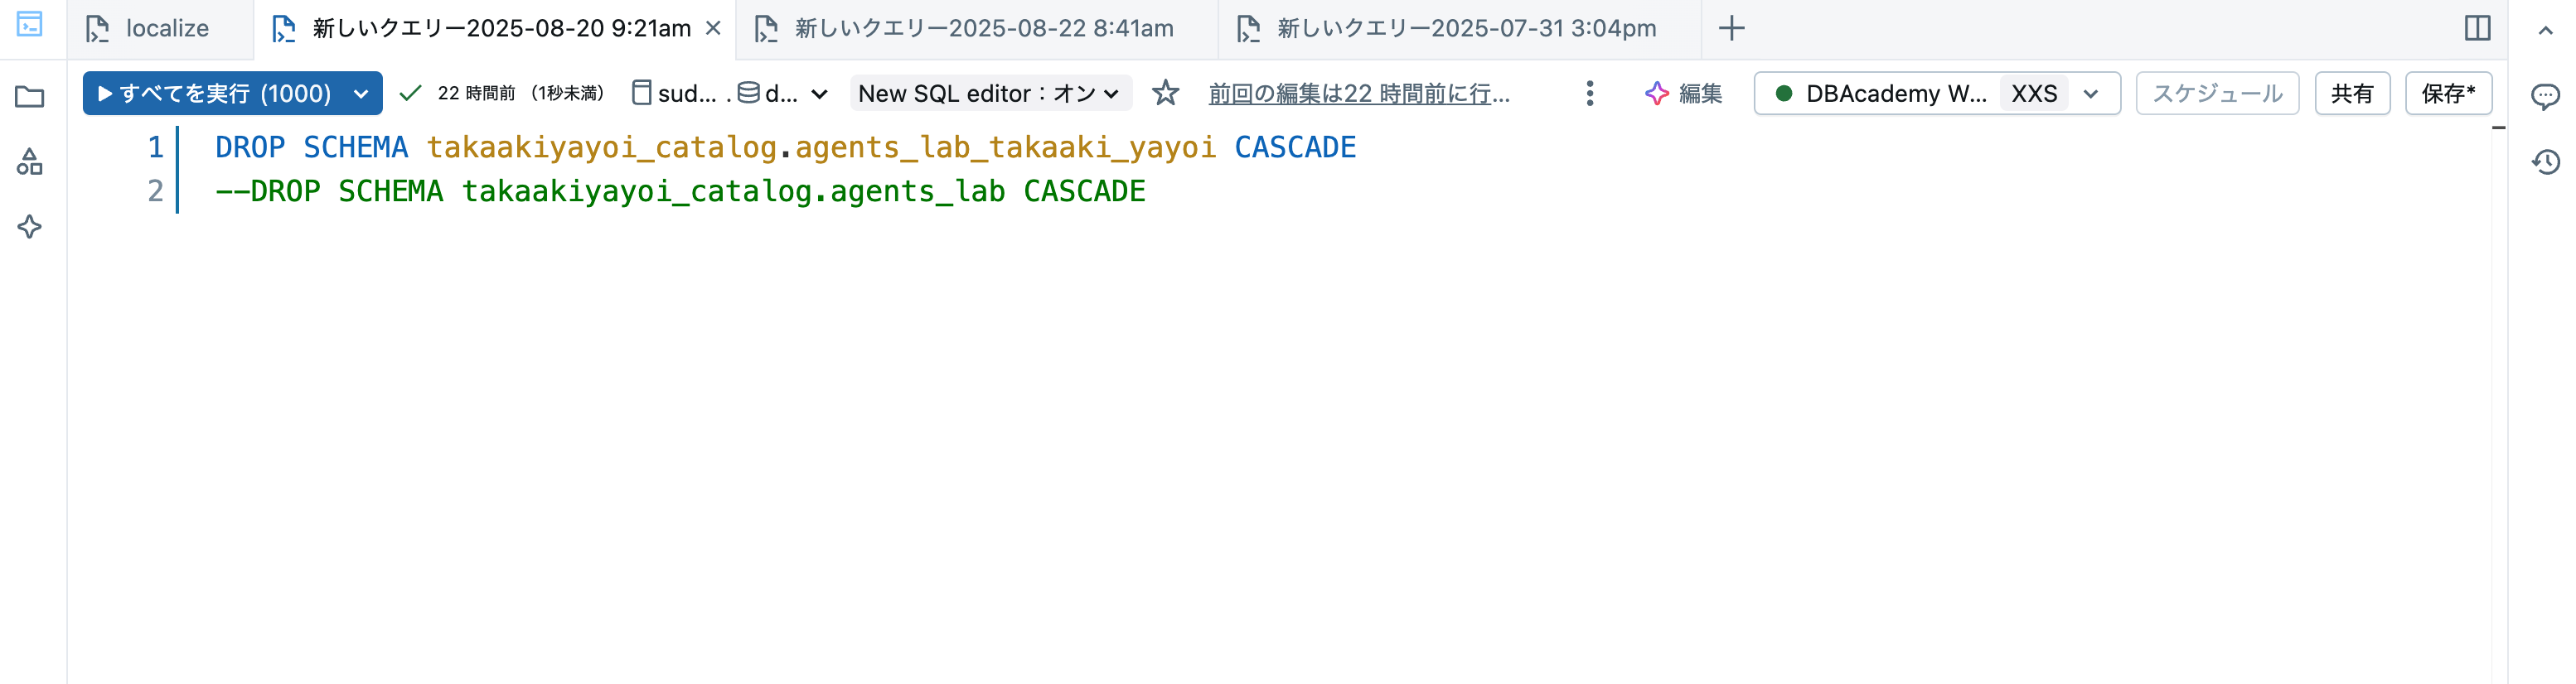Click the AI assistant sparkle icon

(x=30, y=227)
